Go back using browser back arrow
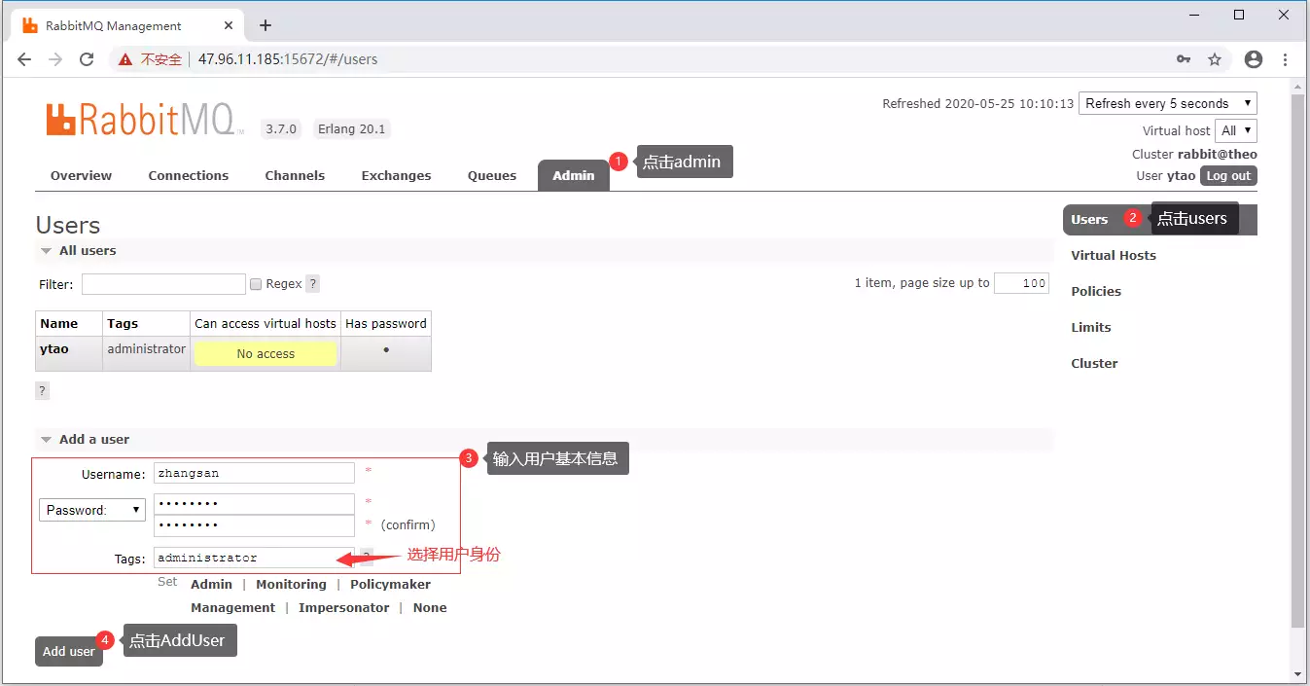This screenshot has height=686, width=1310. click(24, 59)
